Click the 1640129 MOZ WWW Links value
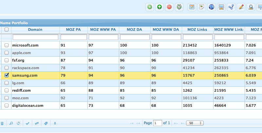 pyautogui.click(x=222, y=45)
